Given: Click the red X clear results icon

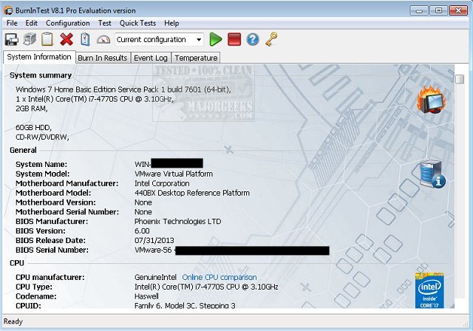Looking at the screenshot, I should coord(67,39).
